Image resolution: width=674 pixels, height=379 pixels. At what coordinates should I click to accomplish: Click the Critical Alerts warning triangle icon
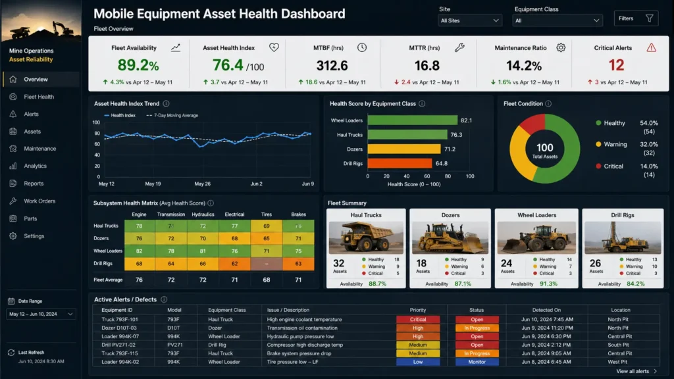click(651, 47)
